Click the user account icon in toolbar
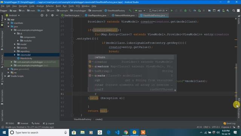This screenshot has height=136, width=241. click(x=238, y=11)
